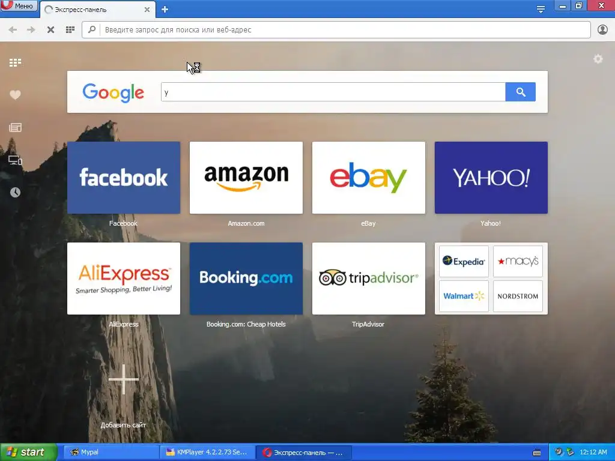Screen dimensions: 615x461
Task: Click the eBay label under its tile
Action: coord(368,223)
